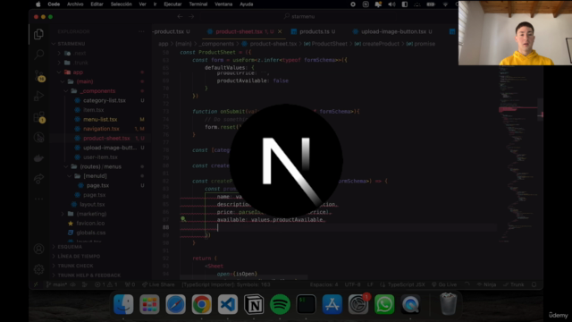Screen dimensions: 572x322
Task: Launch Finder from the Dock
Action: (x=123, y=304)
